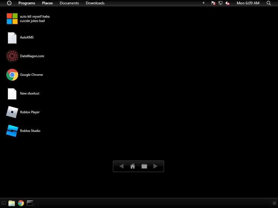The width and height of the screenshot is (278, 208).
Task: Select the Roblox Player desktop icon
Action: [12, 112]
